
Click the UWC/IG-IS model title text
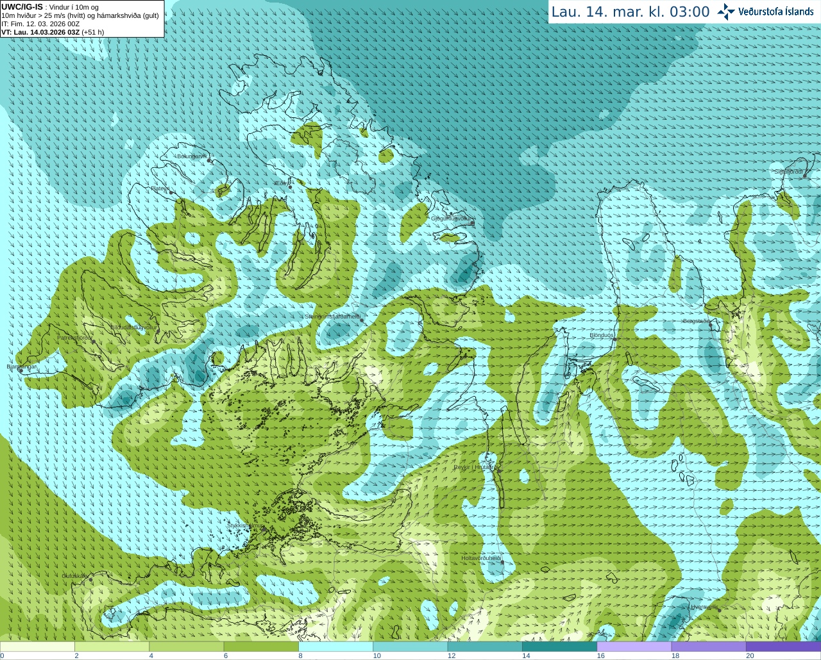22,6
